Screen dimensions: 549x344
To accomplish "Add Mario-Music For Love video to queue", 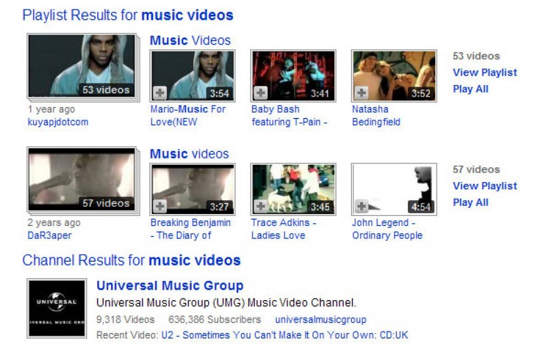I will tap(160, 93).
